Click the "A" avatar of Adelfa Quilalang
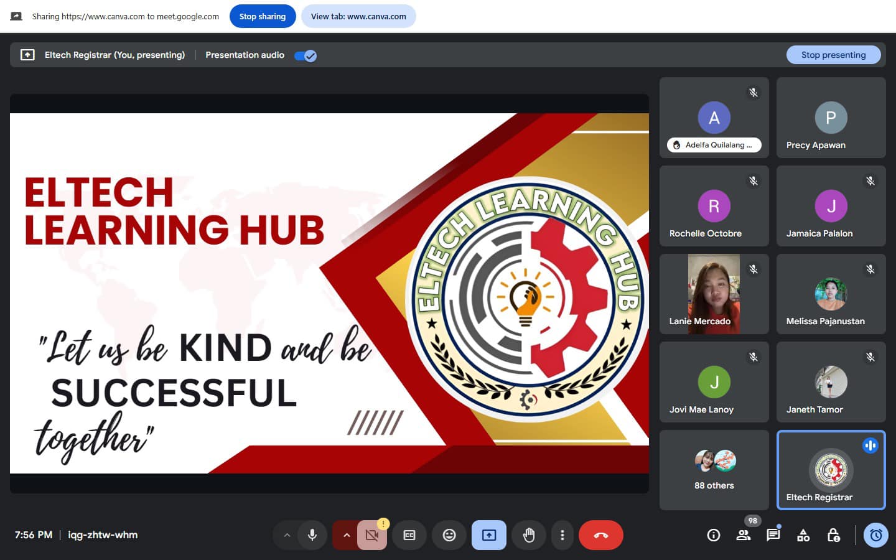The height and width of the screenshot is (560, 896). coord(714,118)
